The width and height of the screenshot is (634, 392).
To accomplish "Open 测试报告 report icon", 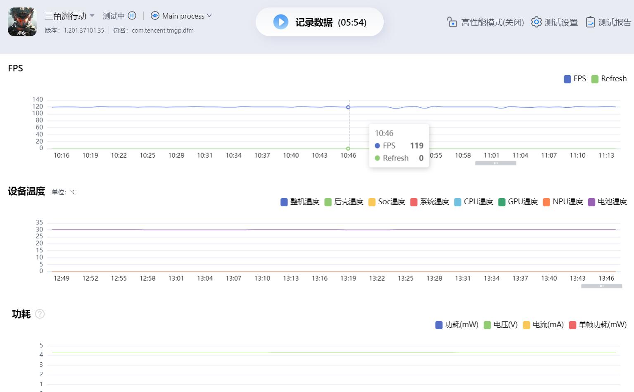I will (590, 22).
